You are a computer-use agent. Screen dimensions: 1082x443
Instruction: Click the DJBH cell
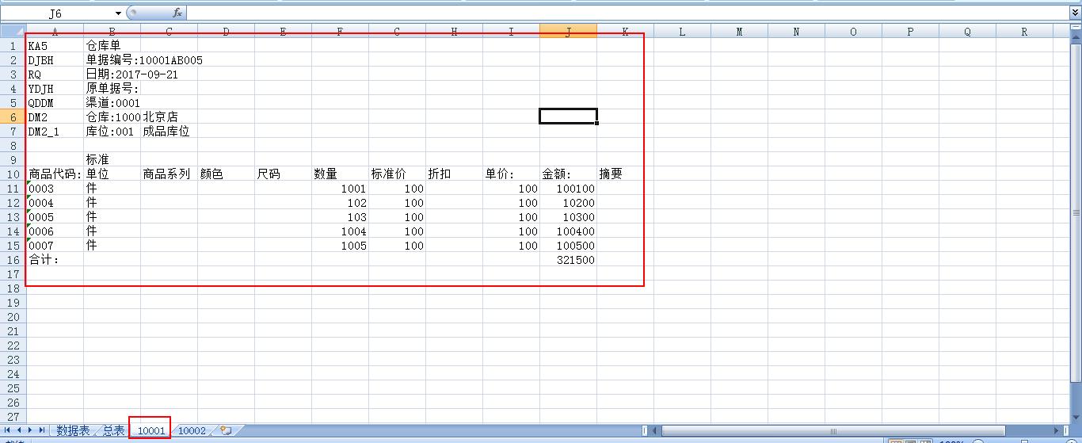pyautogui.click(x=55, y=59)
